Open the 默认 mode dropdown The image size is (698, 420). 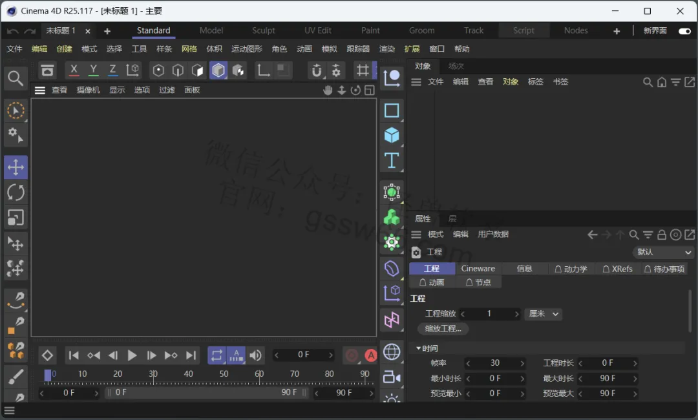(663, 252)
